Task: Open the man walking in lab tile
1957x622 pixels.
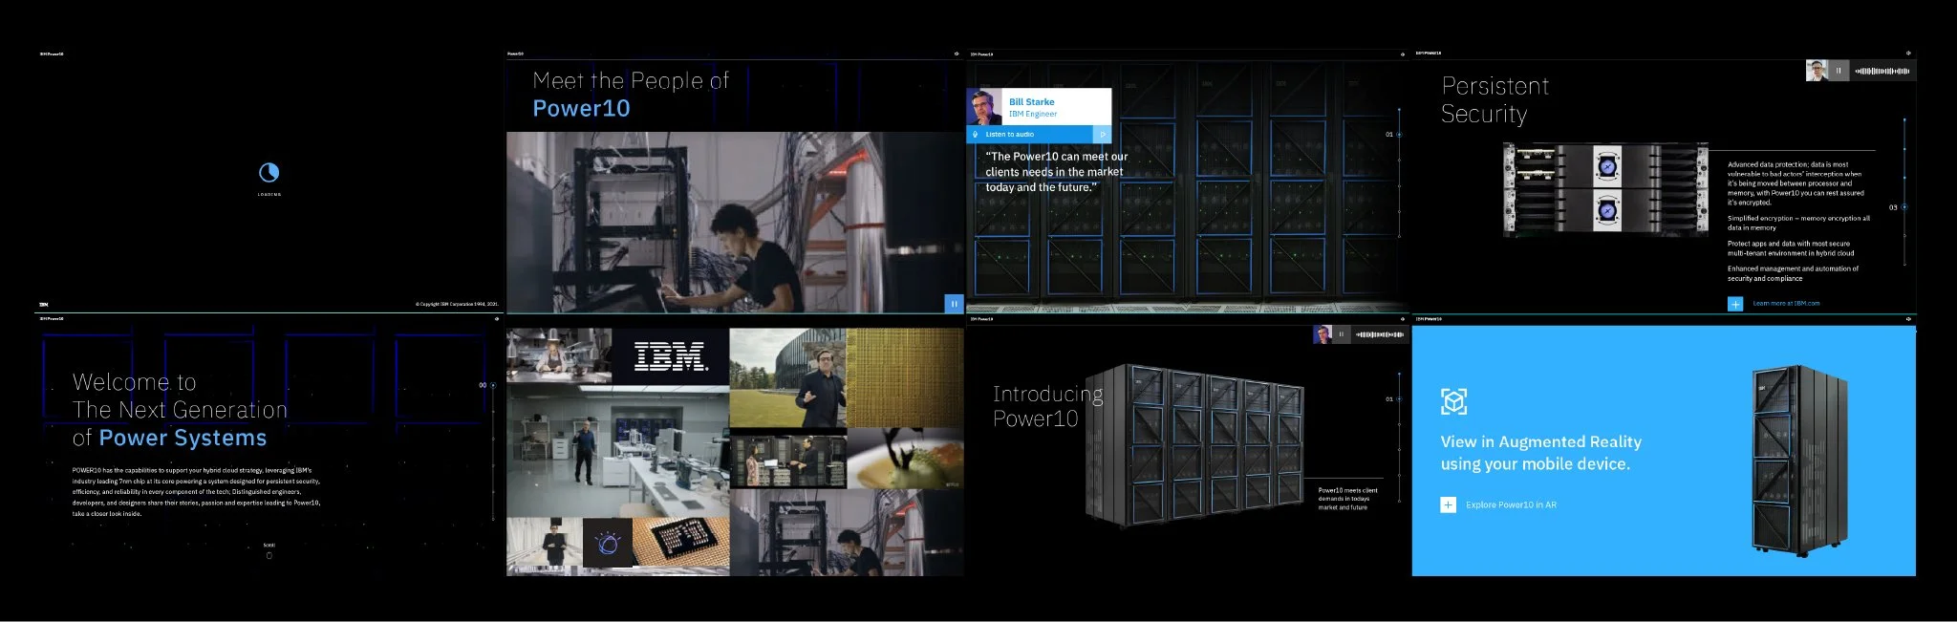Action: point(617,452)
